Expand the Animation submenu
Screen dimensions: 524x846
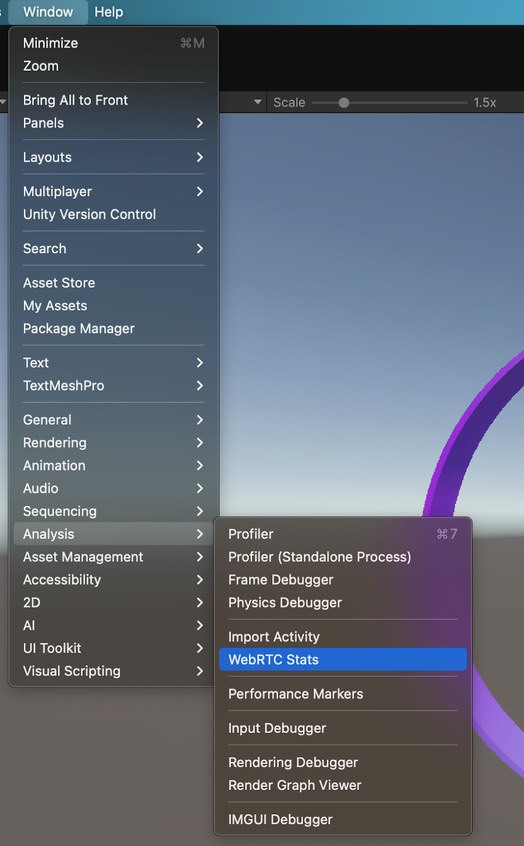tap(114, 466)
